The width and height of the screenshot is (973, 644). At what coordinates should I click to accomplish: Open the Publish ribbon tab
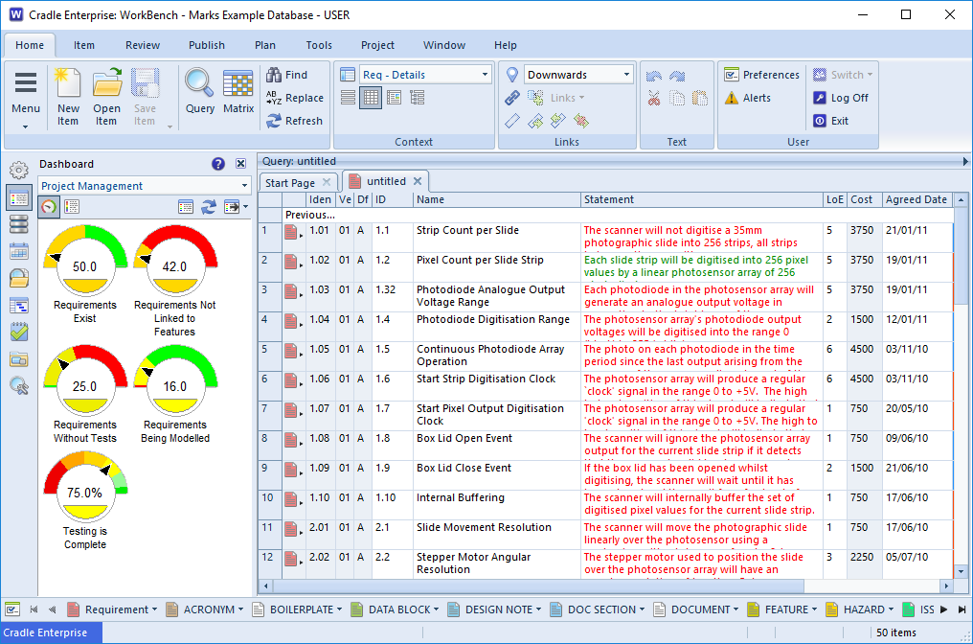(x=207, y=45)
